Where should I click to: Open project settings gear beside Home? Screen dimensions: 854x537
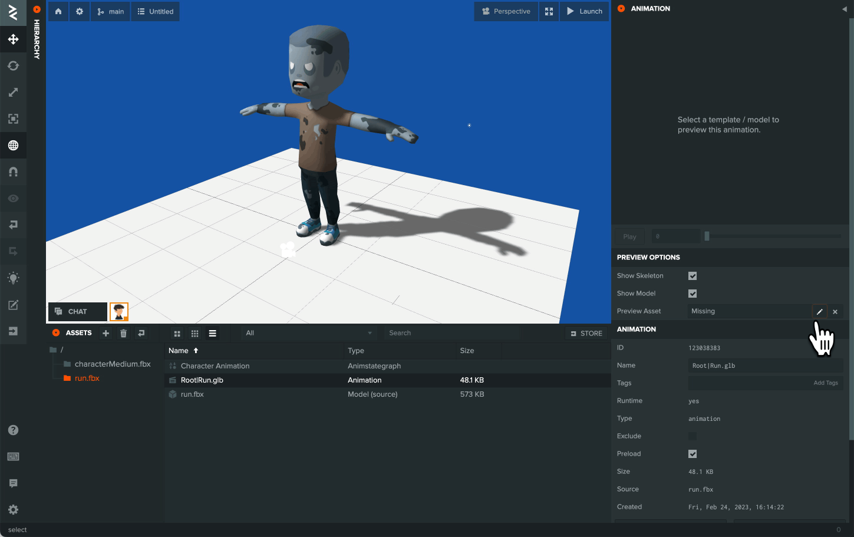[x=80, y=11]
